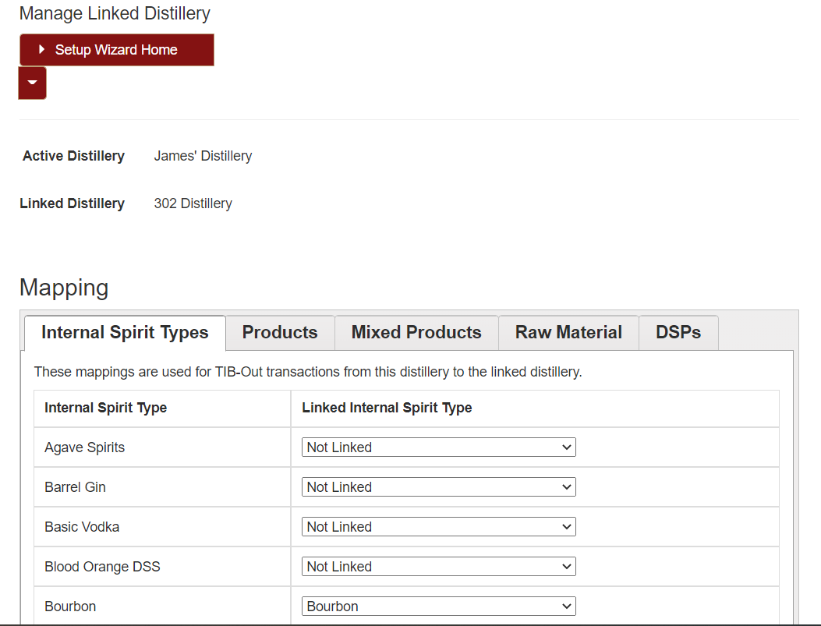This screenshot has width=821, height=626.
Task: Open the Agave Spirits linked type dropdown
Action: [x=439, y=447]
